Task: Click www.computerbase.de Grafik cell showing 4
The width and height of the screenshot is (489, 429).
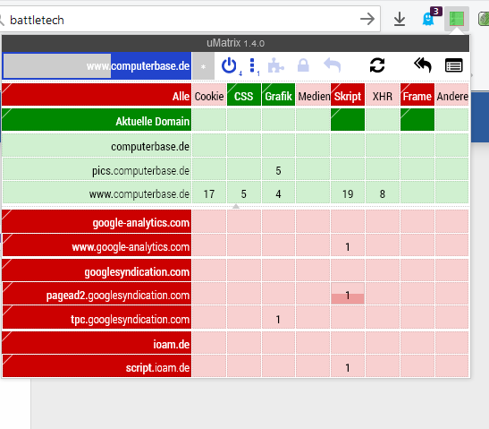Action: (278, 193)
